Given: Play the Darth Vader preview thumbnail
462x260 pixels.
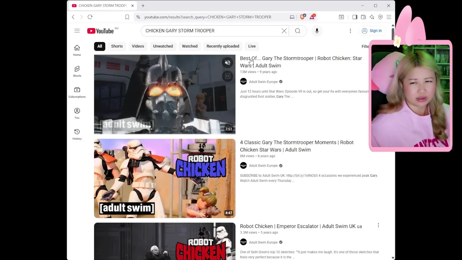Looking at the screenshot, I should click(x=165, y=94).
